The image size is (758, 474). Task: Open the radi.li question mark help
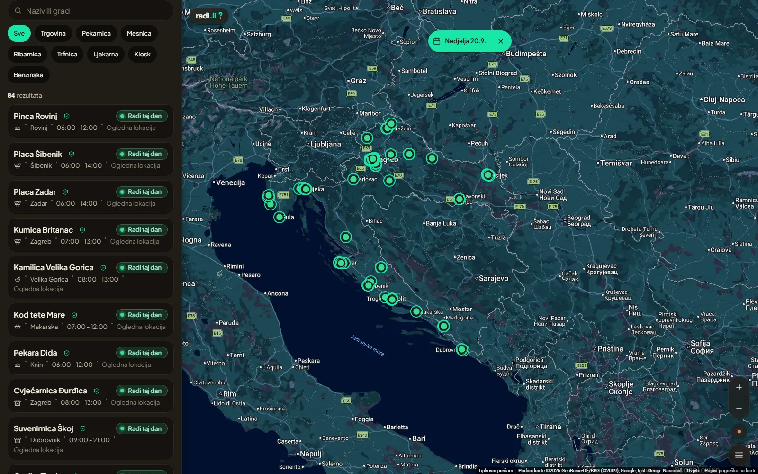[220, 16]
